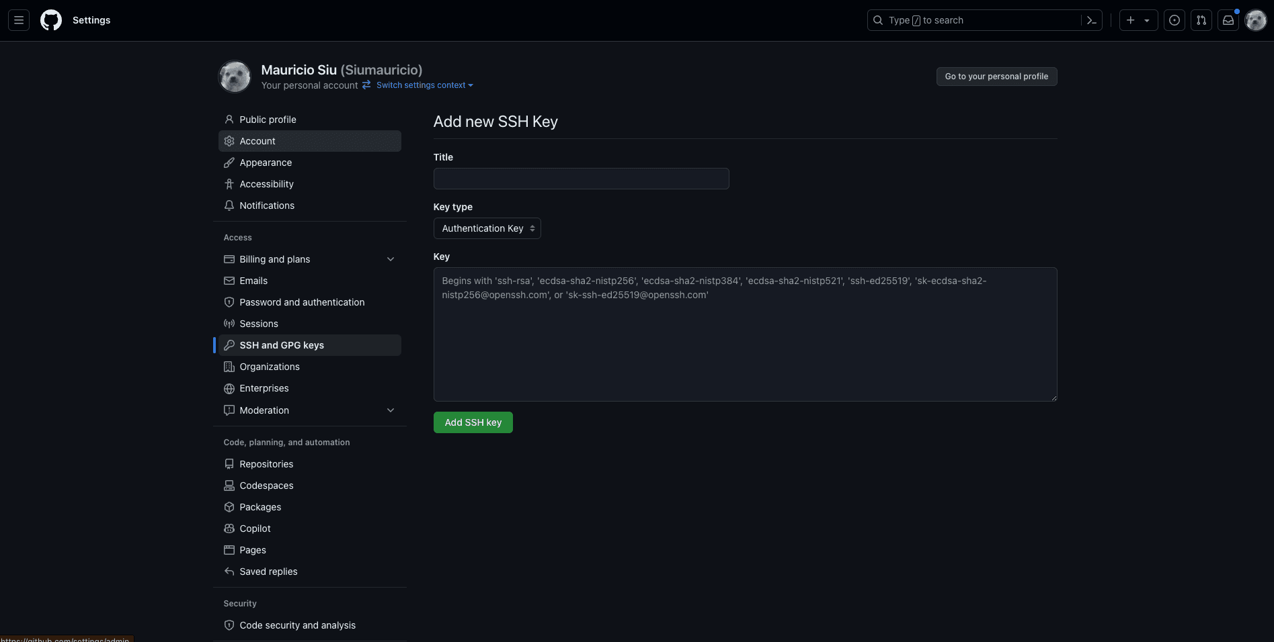This screenshot has height=642, width=1274.
Task: Open the hamburger navigation menu
Action: (x=19, y=20)
